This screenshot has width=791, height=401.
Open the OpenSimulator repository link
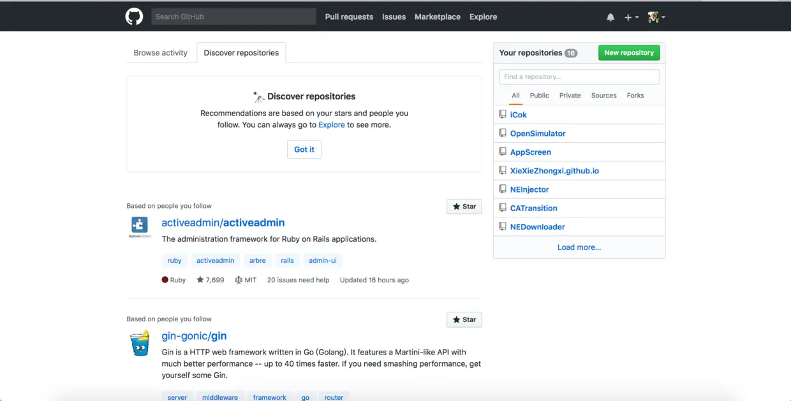538,133
